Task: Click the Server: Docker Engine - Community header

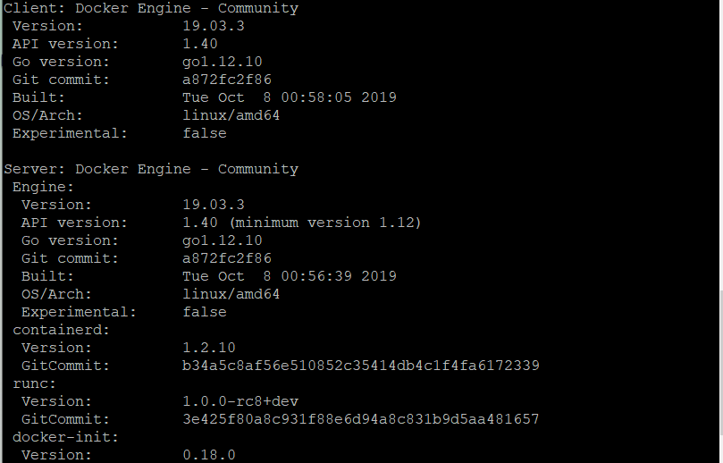Action: [x=151, y=169]
